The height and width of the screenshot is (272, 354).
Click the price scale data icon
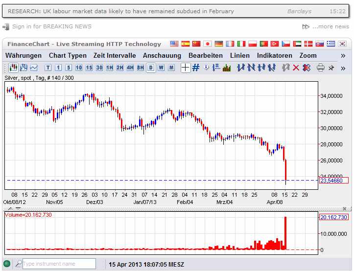click(216, 68)
